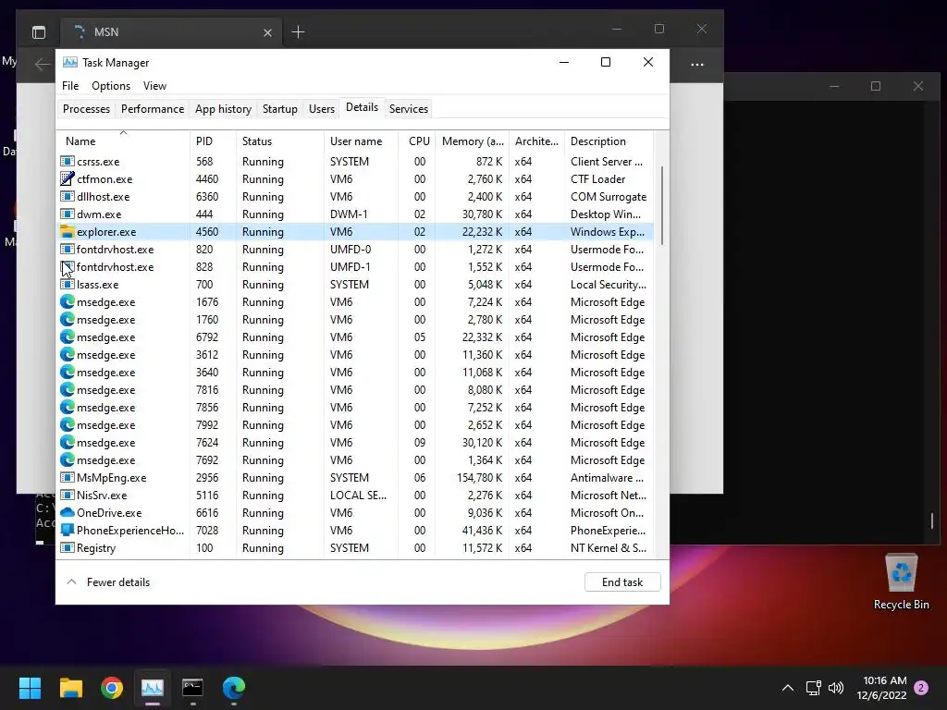Select fontdrvhost.exe with PID 820
This screenshot has width=947, height=710.
coord(356,250)
